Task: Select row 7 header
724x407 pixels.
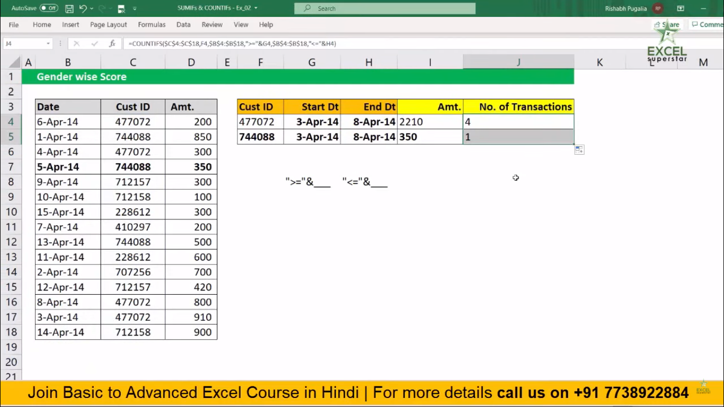Action: point(11,167)
